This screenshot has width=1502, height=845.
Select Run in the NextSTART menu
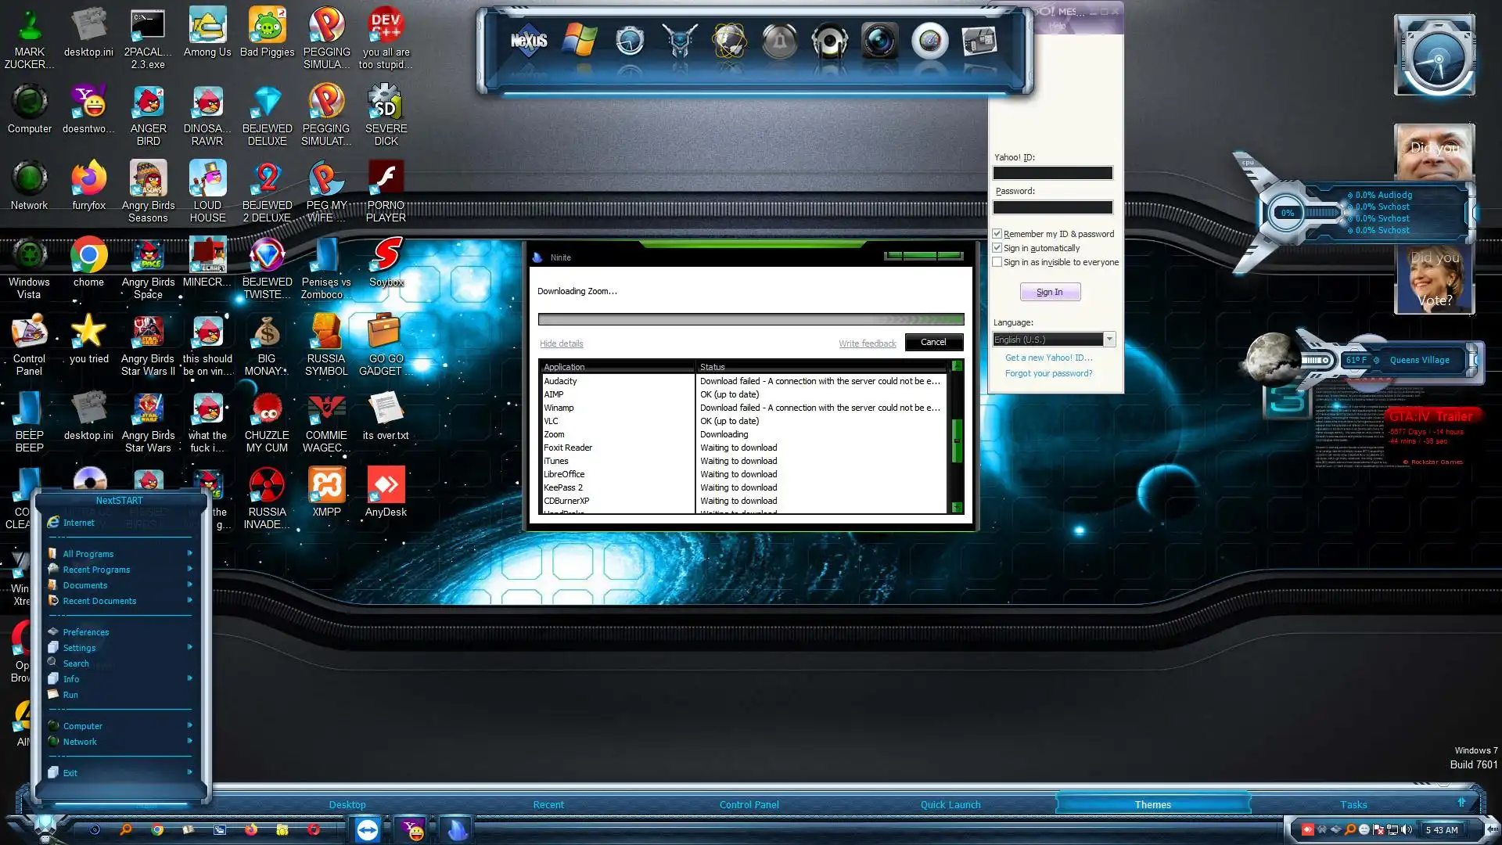pyautogui.click(x=70, y=695)
